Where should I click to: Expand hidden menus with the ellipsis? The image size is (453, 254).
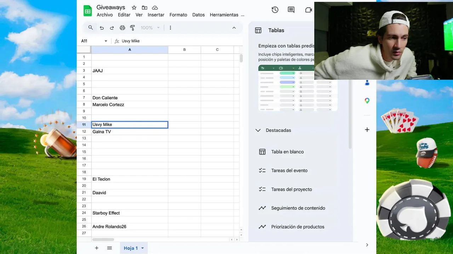tap(242, 15)
